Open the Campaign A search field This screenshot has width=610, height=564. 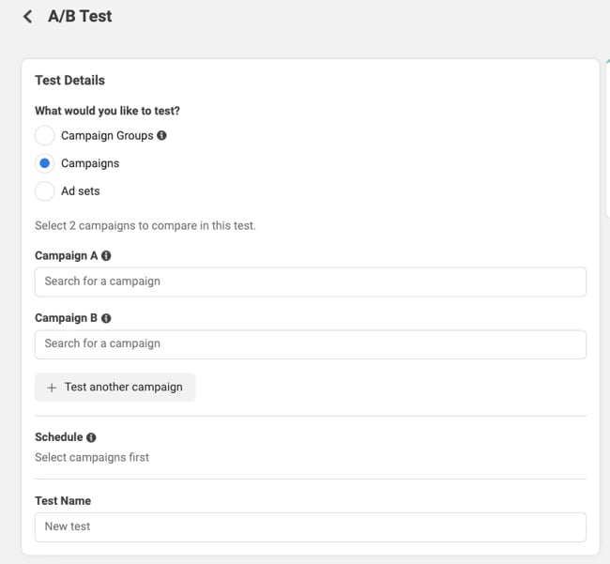click(x=310, y=282)
